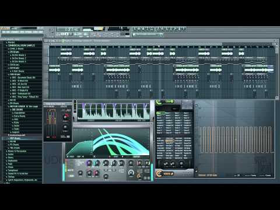Open the CHANNELS menu in the menu bar
The width and height of the screenshot is (280, 210).
click(x=15, y=32)
